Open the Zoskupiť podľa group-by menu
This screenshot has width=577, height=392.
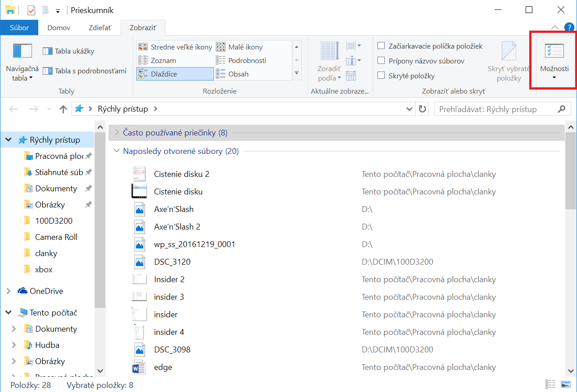coord(354,46)
